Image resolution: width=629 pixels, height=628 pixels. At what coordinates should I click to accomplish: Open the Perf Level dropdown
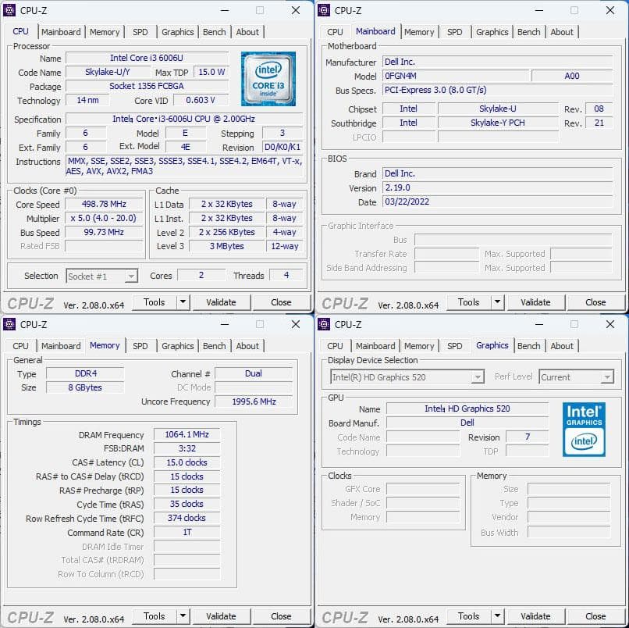(606, 377)
